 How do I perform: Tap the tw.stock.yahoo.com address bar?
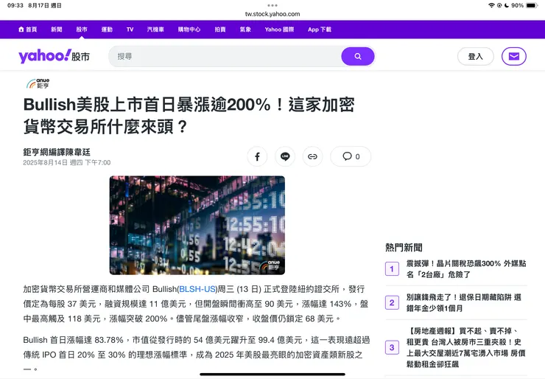click(272, 14)
